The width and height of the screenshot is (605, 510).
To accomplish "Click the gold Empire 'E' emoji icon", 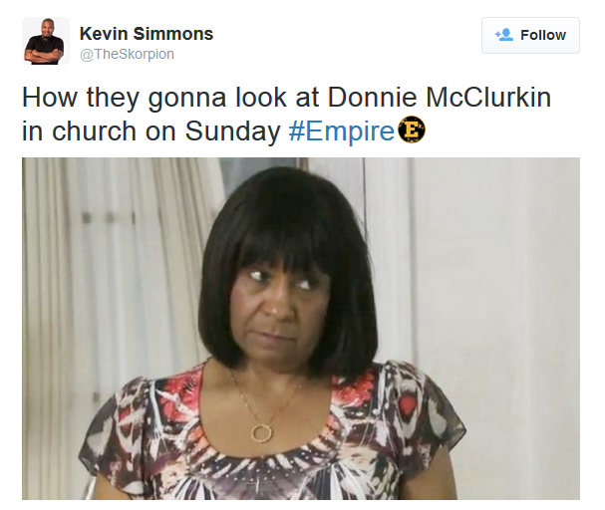I will tap(412, 129).
